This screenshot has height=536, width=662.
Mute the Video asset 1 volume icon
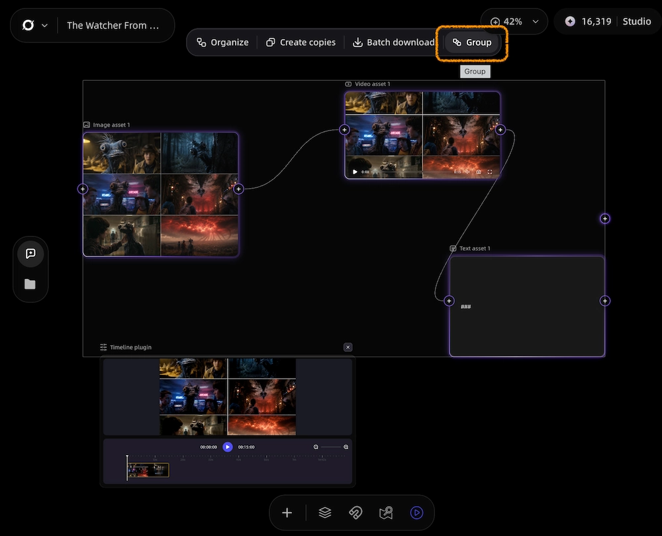pyautogui.click(x=467, y=172)
